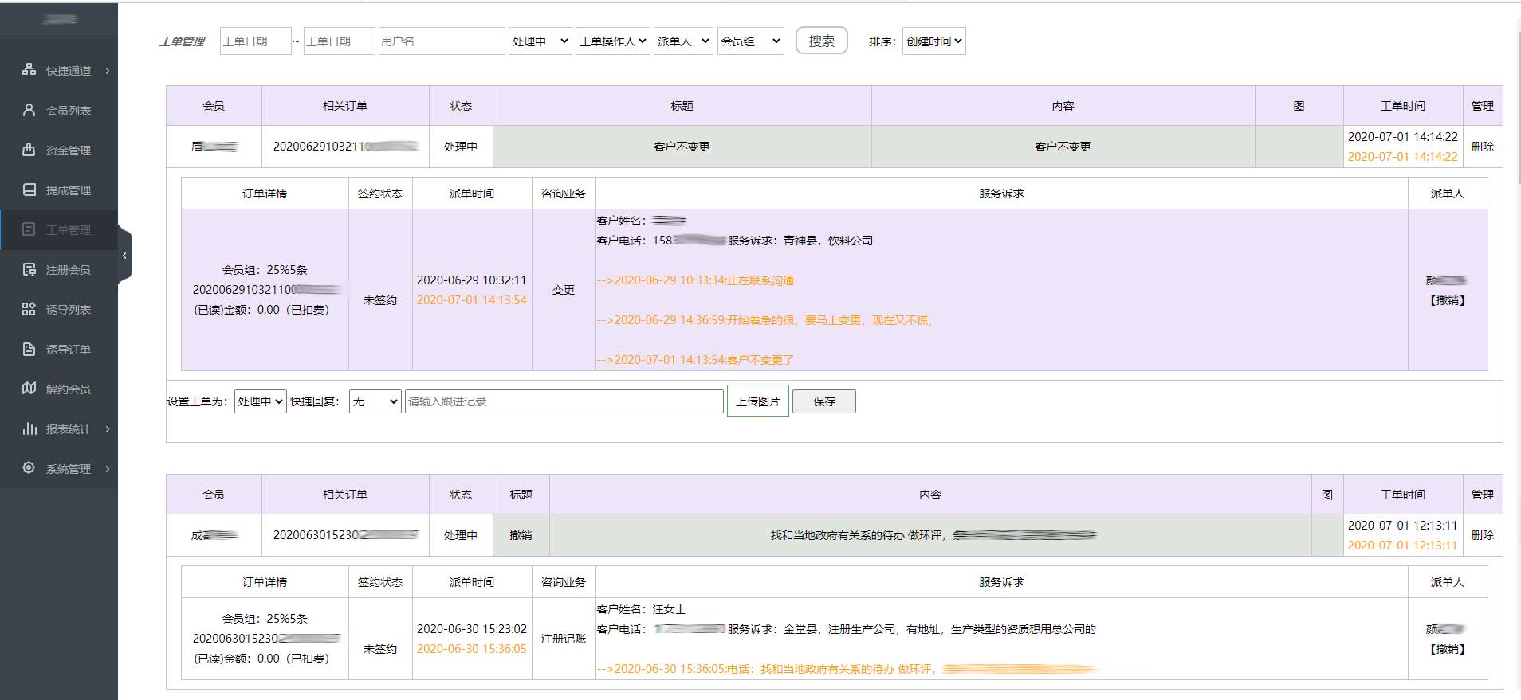The image size is (1521, 700).
Task: Open the 快捷回复 dropdown
Action: click(375, 401)
